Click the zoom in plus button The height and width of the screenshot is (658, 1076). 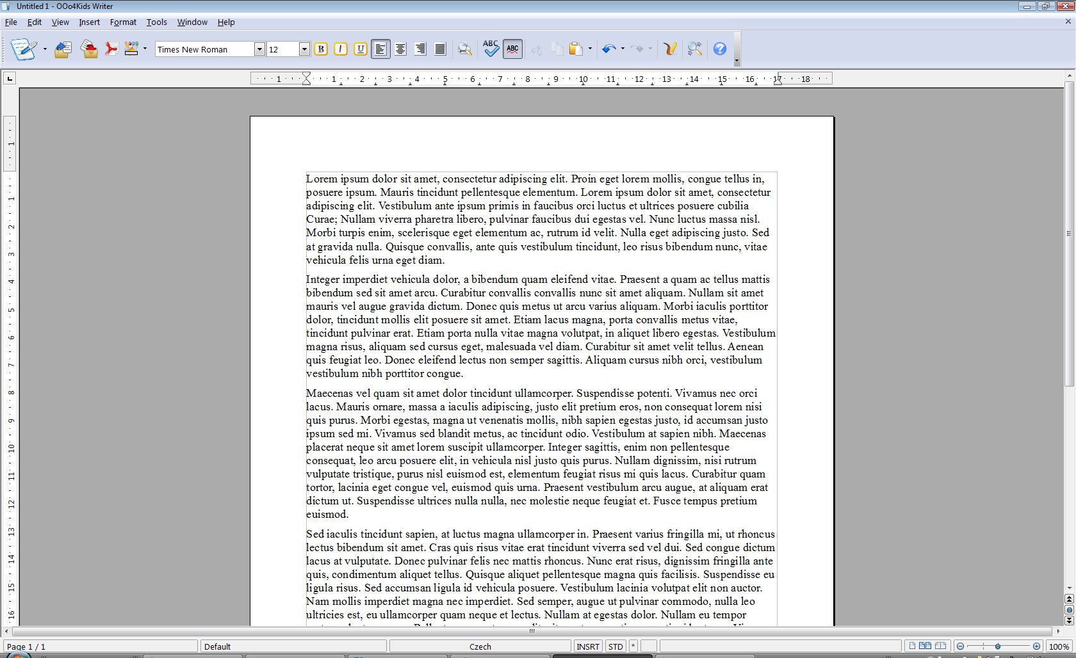(x=1037, y=646)
